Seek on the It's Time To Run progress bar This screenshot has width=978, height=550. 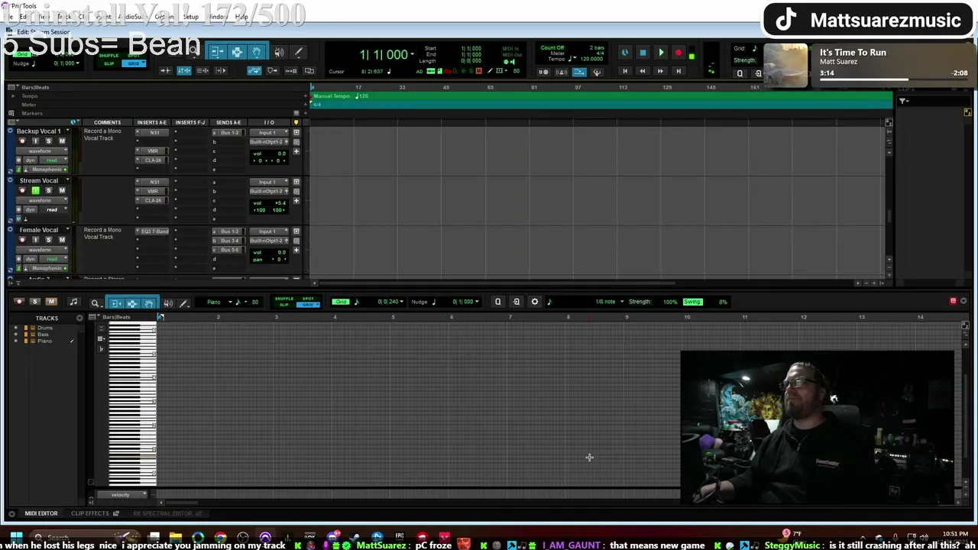(x=894, y=79)
